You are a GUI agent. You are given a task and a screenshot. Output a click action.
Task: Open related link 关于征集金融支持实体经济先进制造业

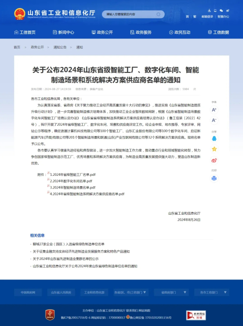coord(81,252)
